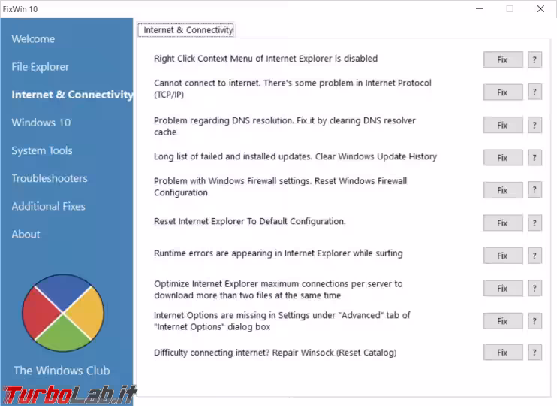Click 'Problem regarding DNS resolution' description text
Viewport: 557px width, 406px height.
point(285,126)
